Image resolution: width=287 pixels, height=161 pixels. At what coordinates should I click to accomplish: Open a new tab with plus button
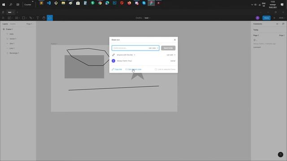pos(17,12)
